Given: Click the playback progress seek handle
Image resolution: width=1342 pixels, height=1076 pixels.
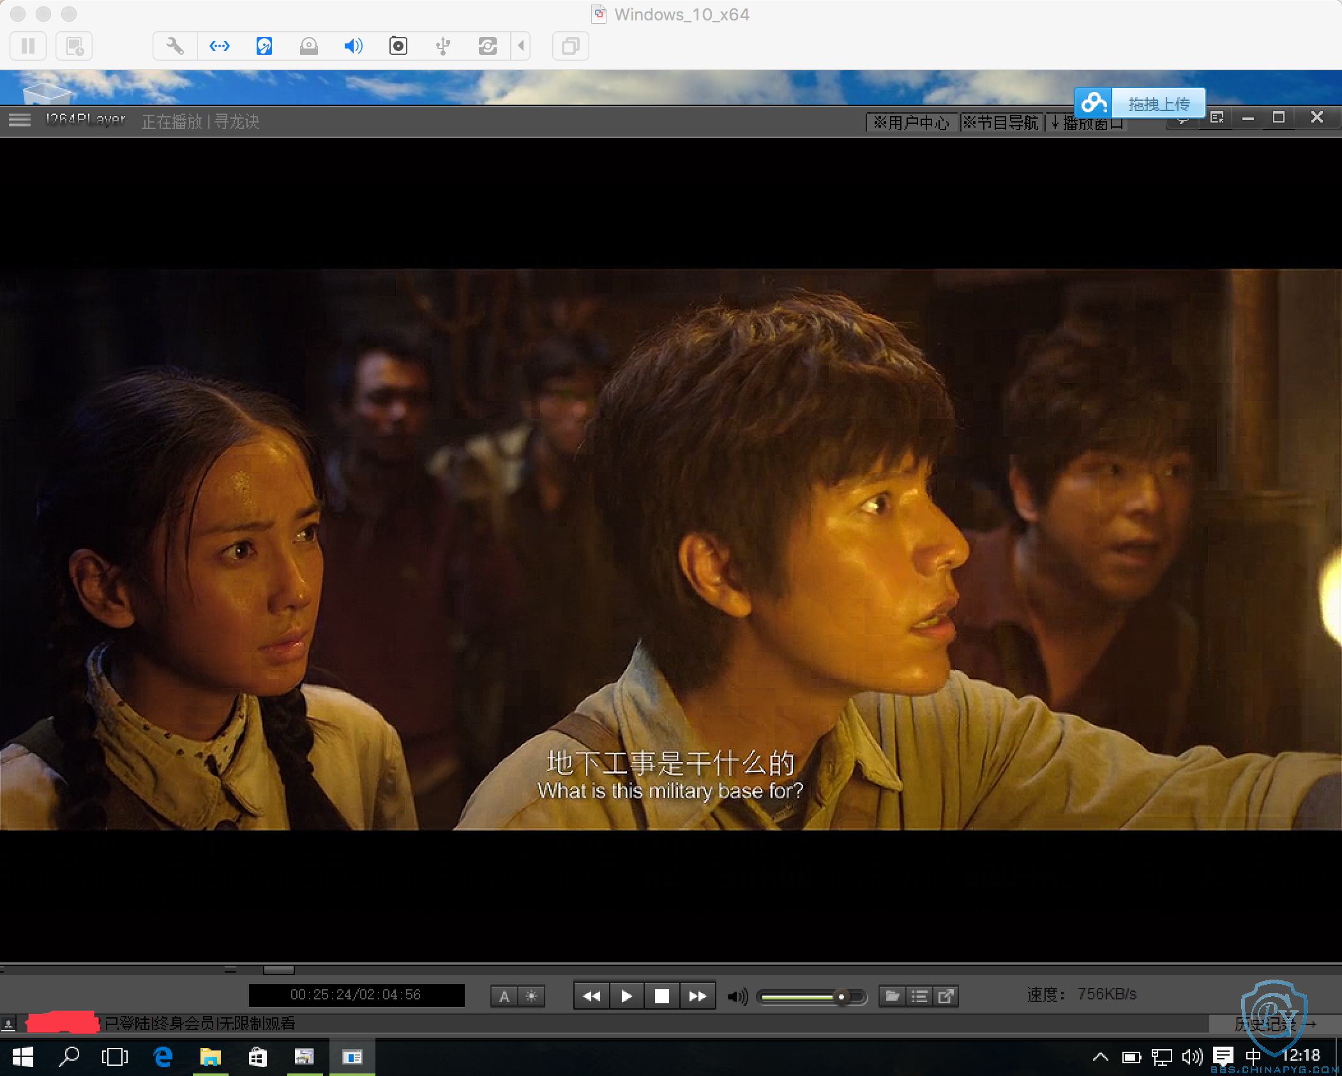Looking at the screenshot, I should (x=279, y=970).
